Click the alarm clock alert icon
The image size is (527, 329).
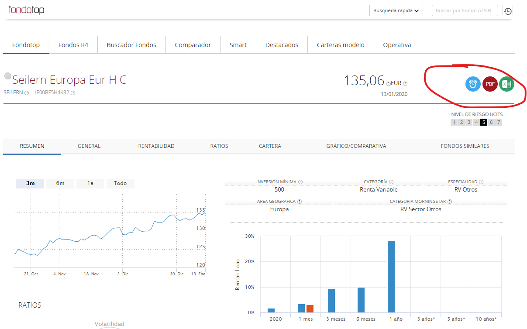click(x=473, y=84)
